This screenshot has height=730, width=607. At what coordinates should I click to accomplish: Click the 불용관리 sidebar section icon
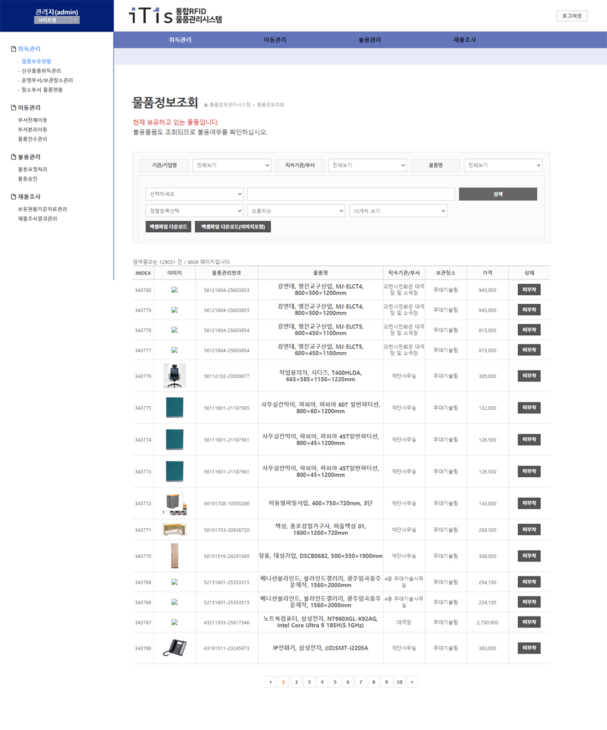[14, 157]
